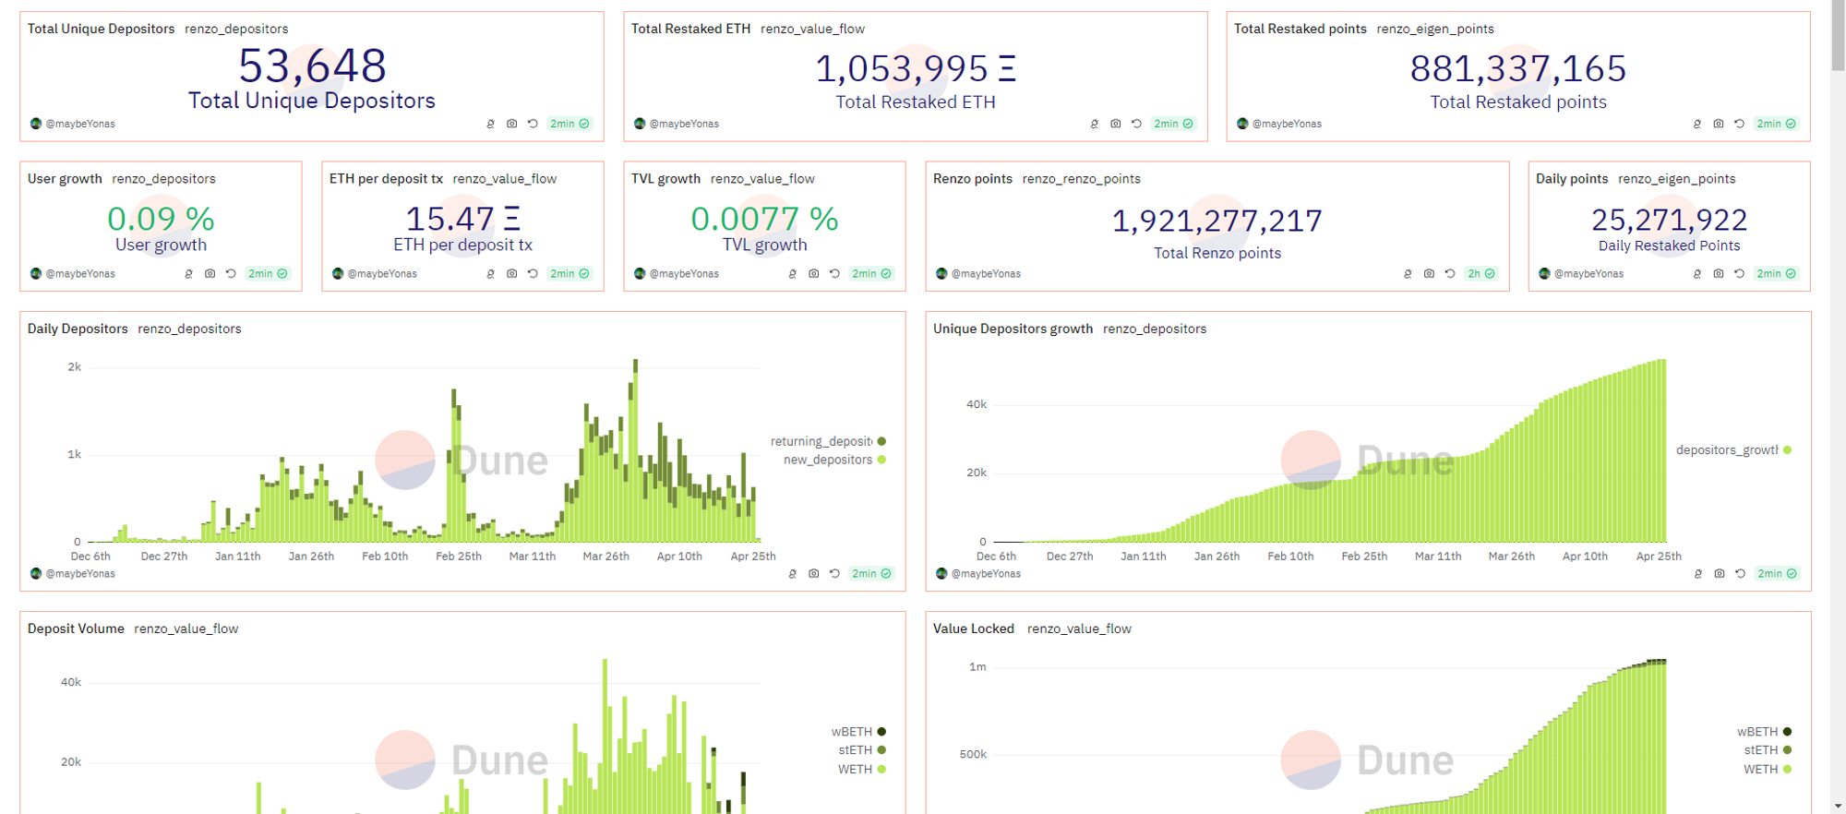Open the Deposit Volume chart title link
Image resolution: width=1846 pixels, height=814 pixels.
click(76, 628)
